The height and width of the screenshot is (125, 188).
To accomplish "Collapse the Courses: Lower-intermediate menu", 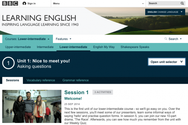I will coord(28,39).
